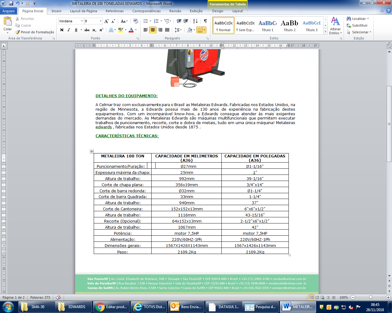Open the Layout da Página tab

(84, 11)
